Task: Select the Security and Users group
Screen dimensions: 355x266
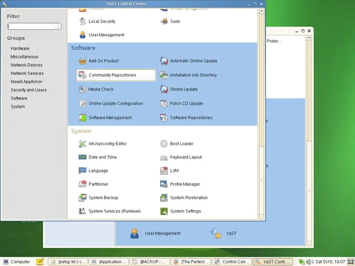Action: coord(28,90)
